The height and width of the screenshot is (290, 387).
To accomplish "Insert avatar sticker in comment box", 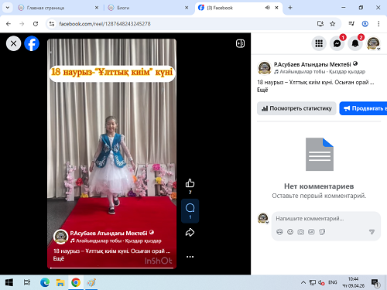I will coord(279,232).
